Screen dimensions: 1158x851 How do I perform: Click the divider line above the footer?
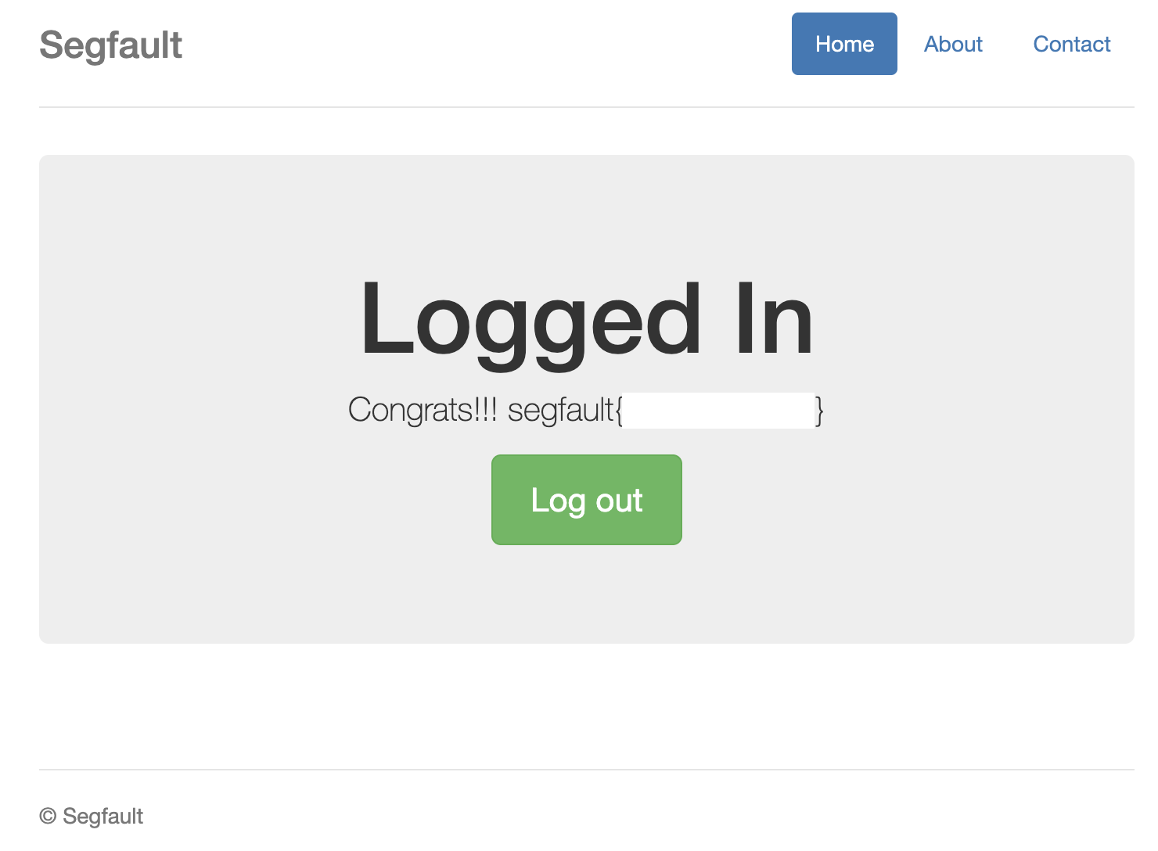587,770
